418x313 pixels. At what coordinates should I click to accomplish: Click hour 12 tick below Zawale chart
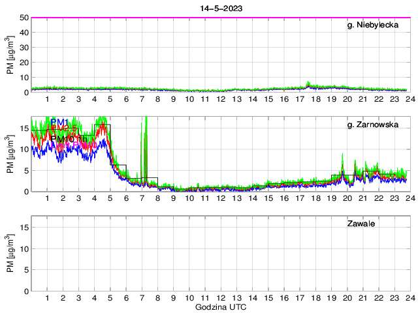tap(221, 298)
